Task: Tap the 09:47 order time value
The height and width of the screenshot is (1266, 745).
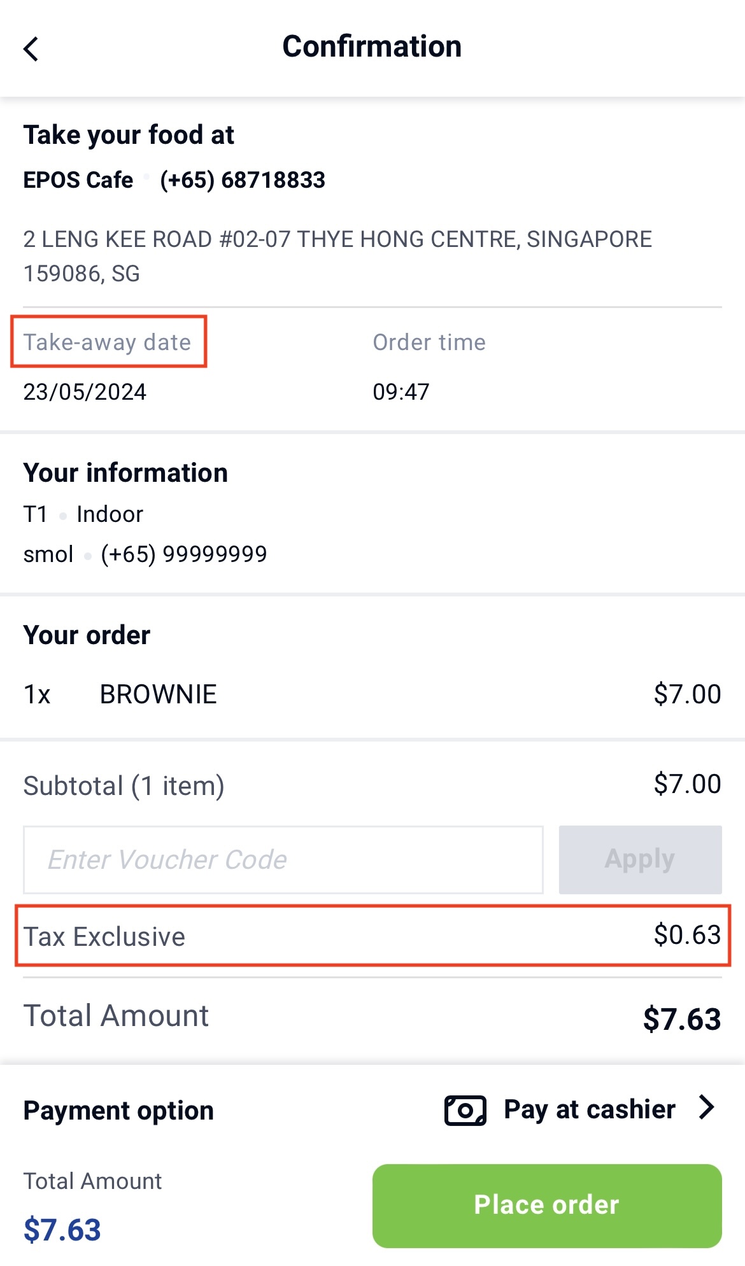Action: (401, 392)
